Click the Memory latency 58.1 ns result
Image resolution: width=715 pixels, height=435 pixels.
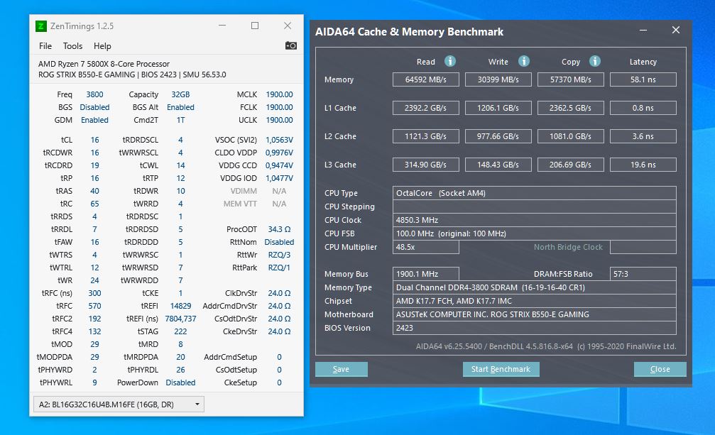(x=643, y=79)
